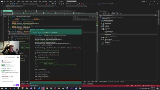Image resolution: width=160 pixels, height=90 pixels.
Task: Click the master branch in status bar
Action: point(138,86)
